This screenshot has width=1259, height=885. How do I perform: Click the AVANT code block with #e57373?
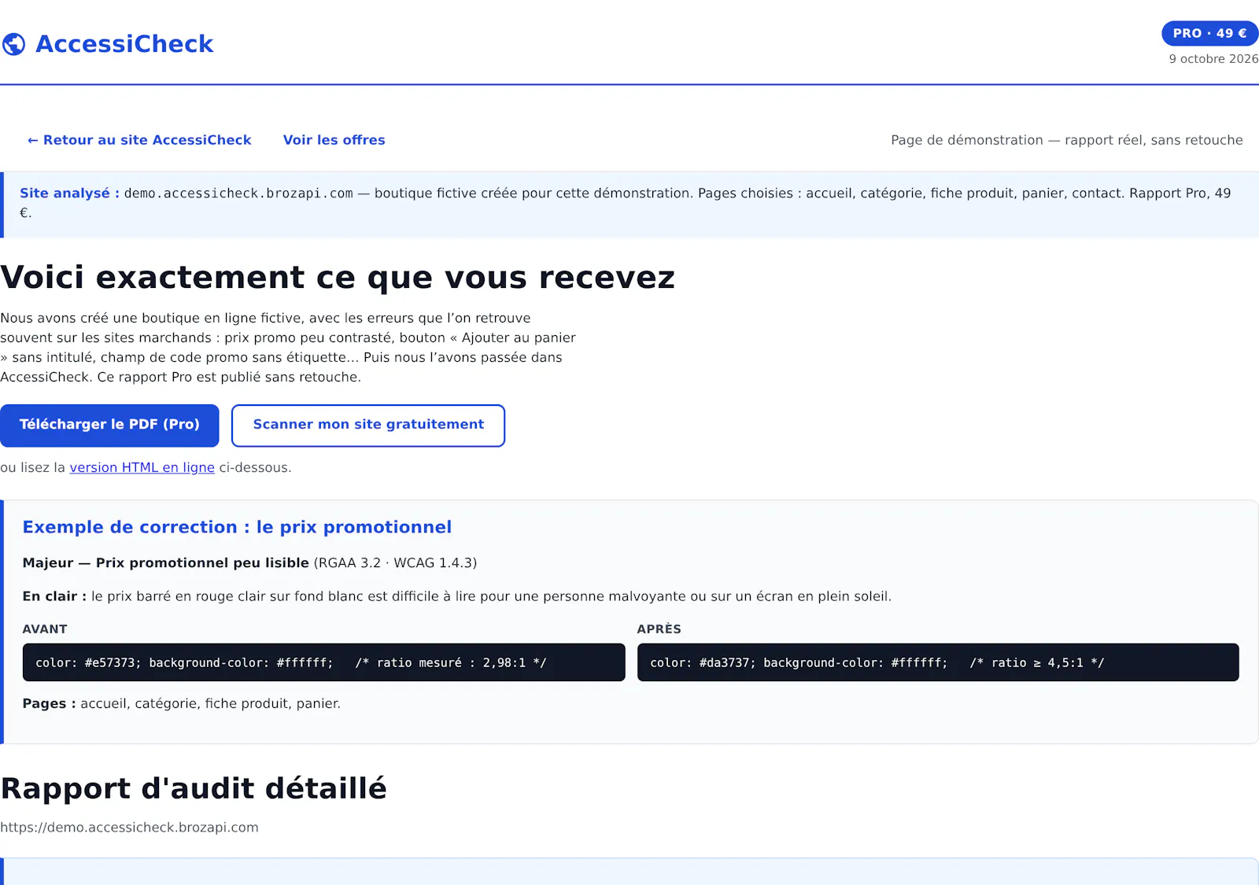click(x=324, y=662)
